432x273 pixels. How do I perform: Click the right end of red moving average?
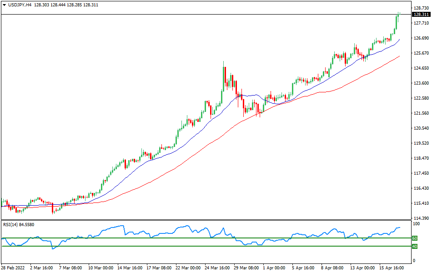tap(399, 56)
